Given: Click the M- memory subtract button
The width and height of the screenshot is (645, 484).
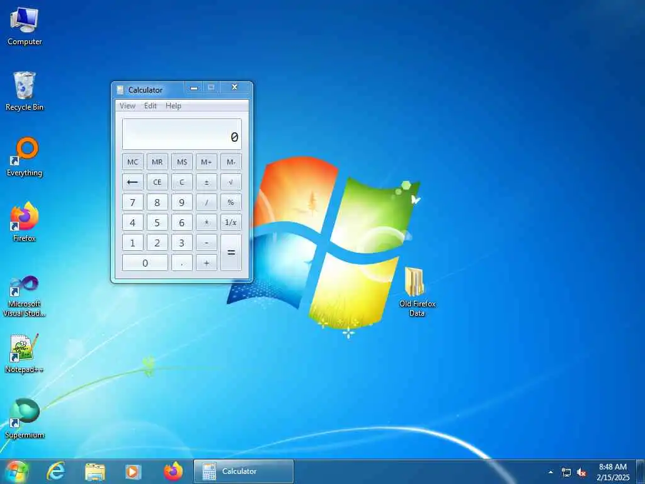Looking at the screenshot, I should point(231,162).
